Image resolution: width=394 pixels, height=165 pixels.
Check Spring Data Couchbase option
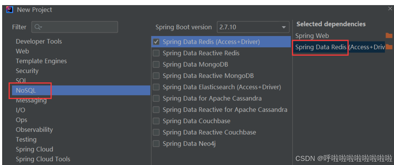pyautogui.click(x=156, y=121)
